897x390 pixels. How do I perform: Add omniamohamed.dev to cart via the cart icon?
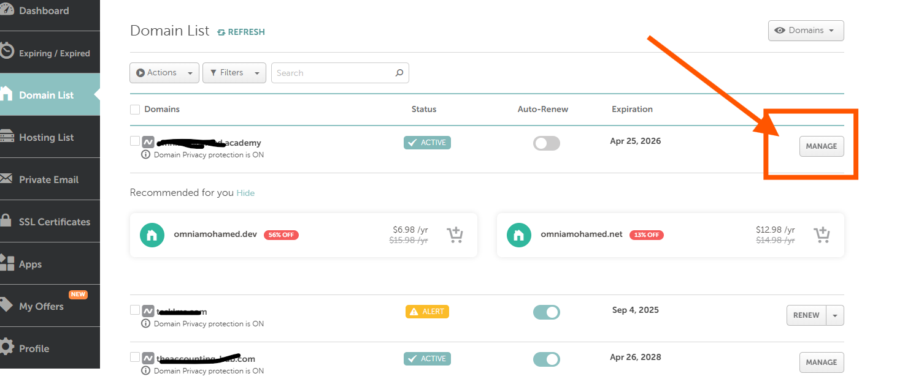455,235
